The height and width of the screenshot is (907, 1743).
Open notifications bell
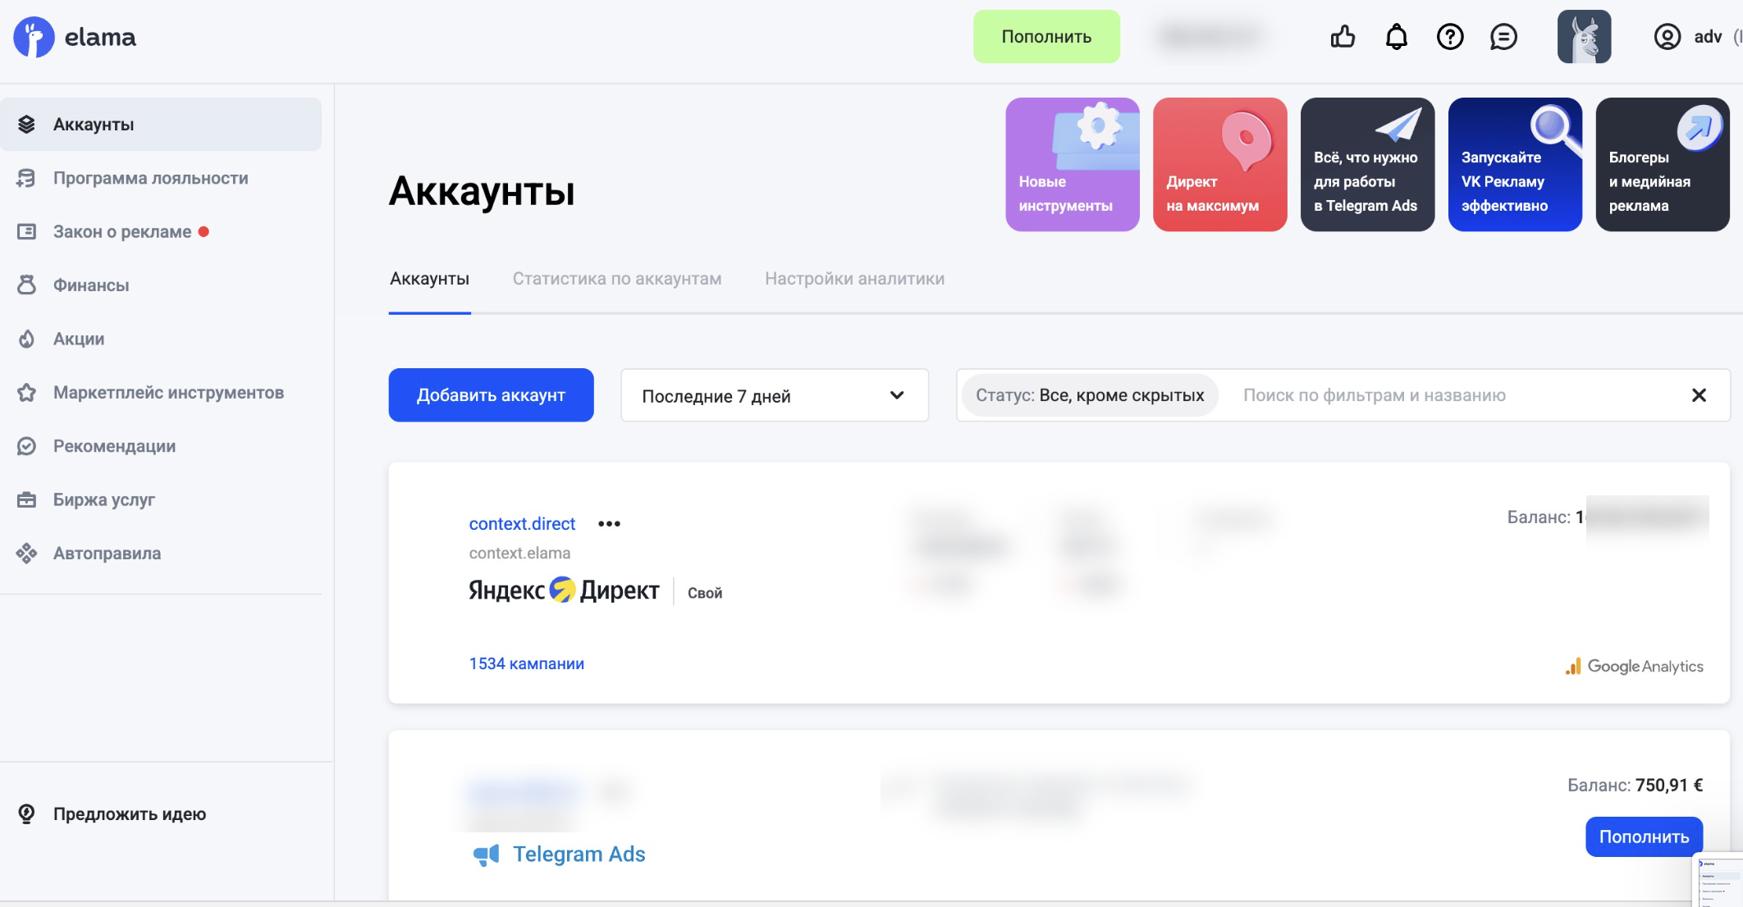click(1396, 37)
